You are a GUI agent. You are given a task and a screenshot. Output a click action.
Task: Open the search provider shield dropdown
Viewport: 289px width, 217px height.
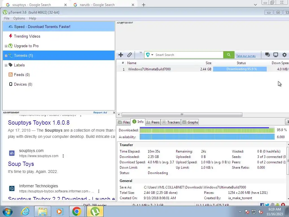click(150, 55)
